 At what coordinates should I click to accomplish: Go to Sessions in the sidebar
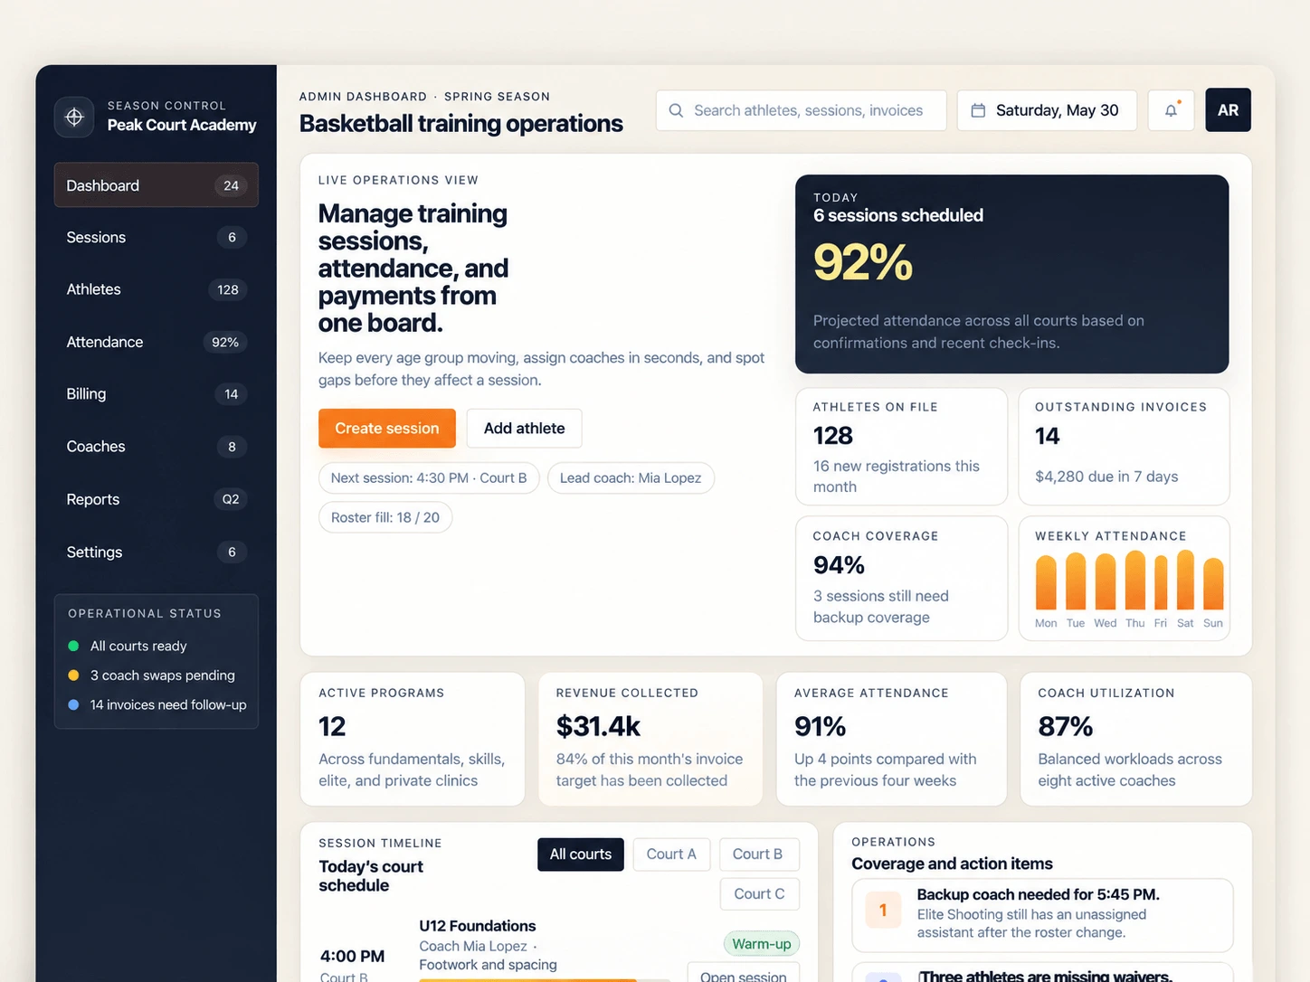click(157, 237)
